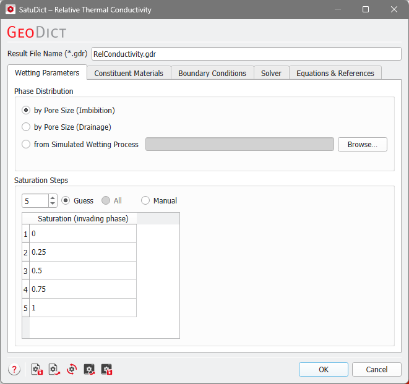
Task: Select saturation cell with value 0.25
Action: click(83, 252)
